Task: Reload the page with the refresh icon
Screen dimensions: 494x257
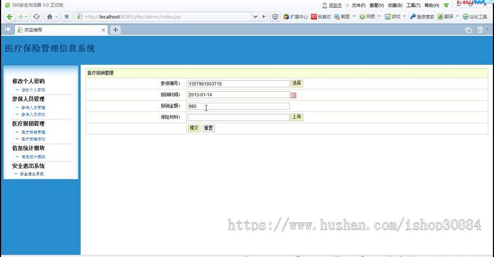Action: pos(36,16)
